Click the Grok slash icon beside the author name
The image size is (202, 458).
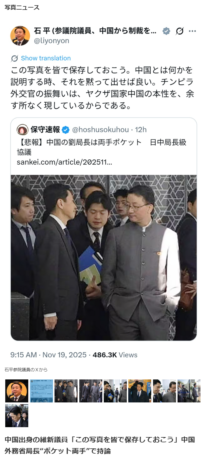[x=180, y=31]
